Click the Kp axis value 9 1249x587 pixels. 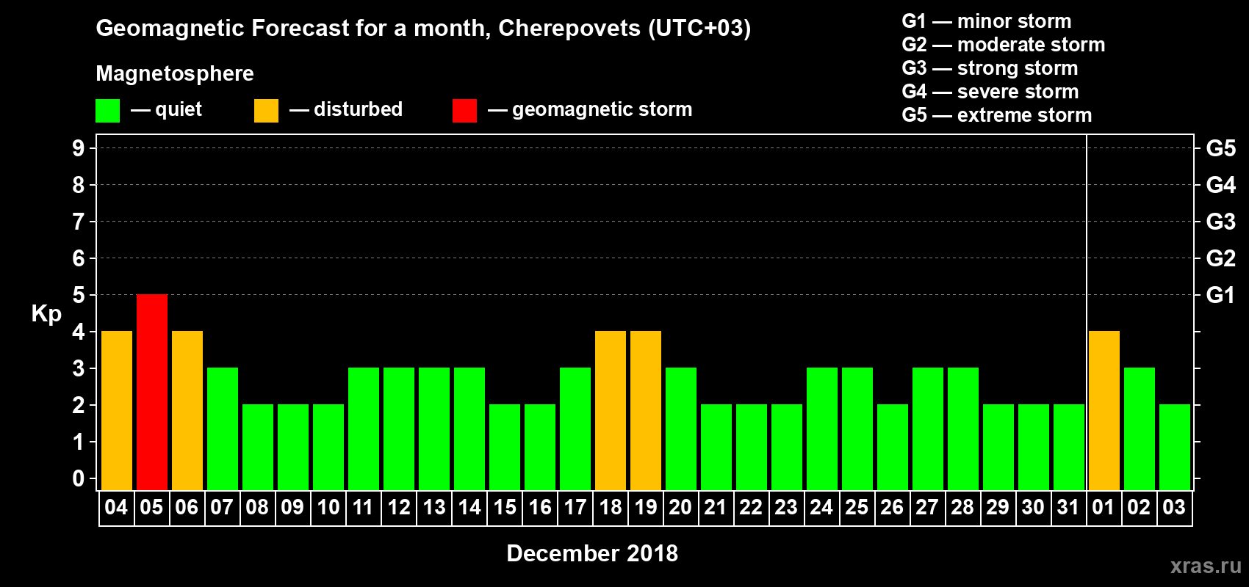click(x=79, y=148)
